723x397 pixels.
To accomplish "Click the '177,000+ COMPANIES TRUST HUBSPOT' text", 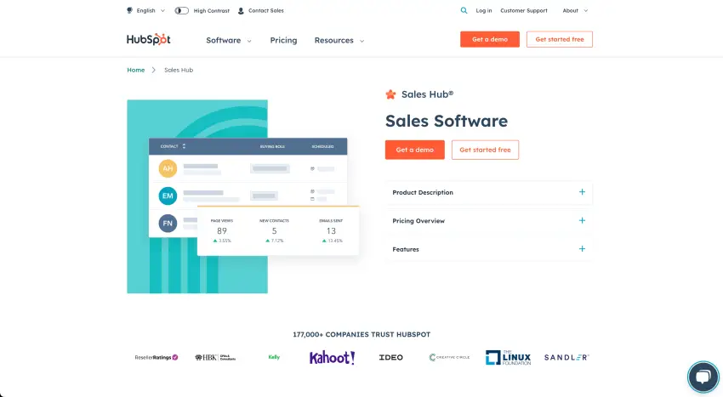I will (x=361, y=334).
